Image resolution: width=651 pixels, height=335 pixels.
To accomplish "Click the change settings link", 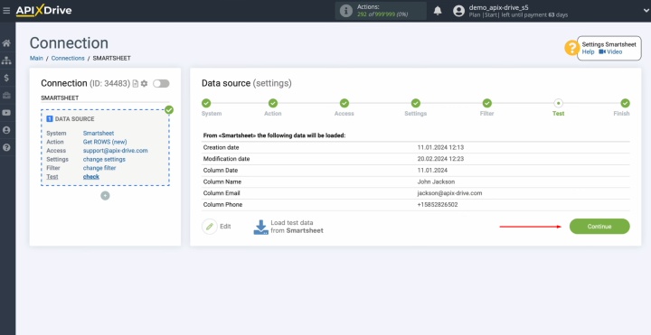I will click(104, 159).
